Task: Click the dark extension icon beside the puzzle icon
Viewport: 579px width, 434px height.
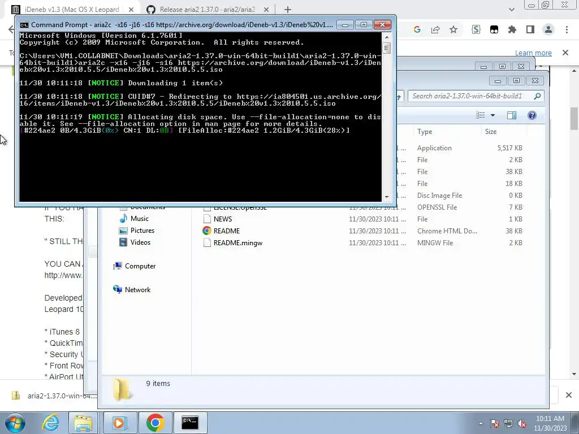Action: pos(494,29)
